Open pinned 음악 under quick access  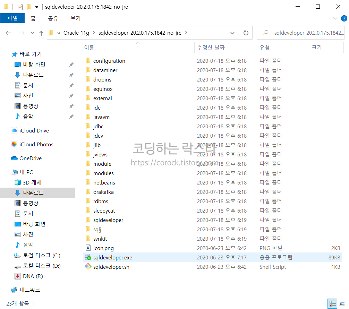(28, 117)
